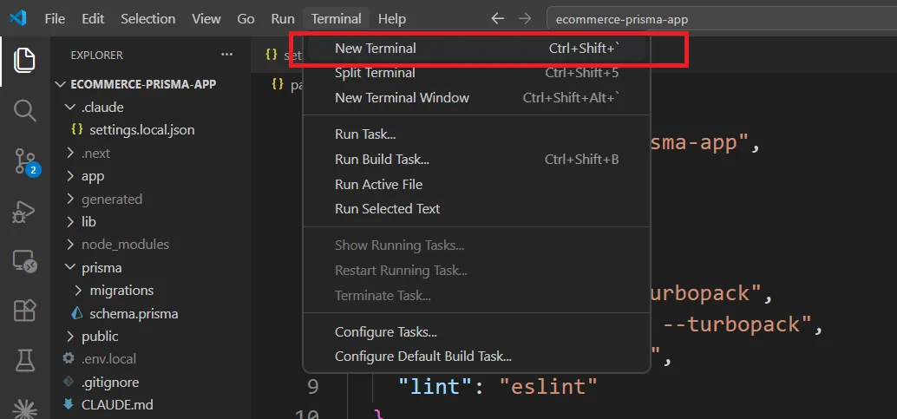Open the Remote Explorer view

[24, 262]
